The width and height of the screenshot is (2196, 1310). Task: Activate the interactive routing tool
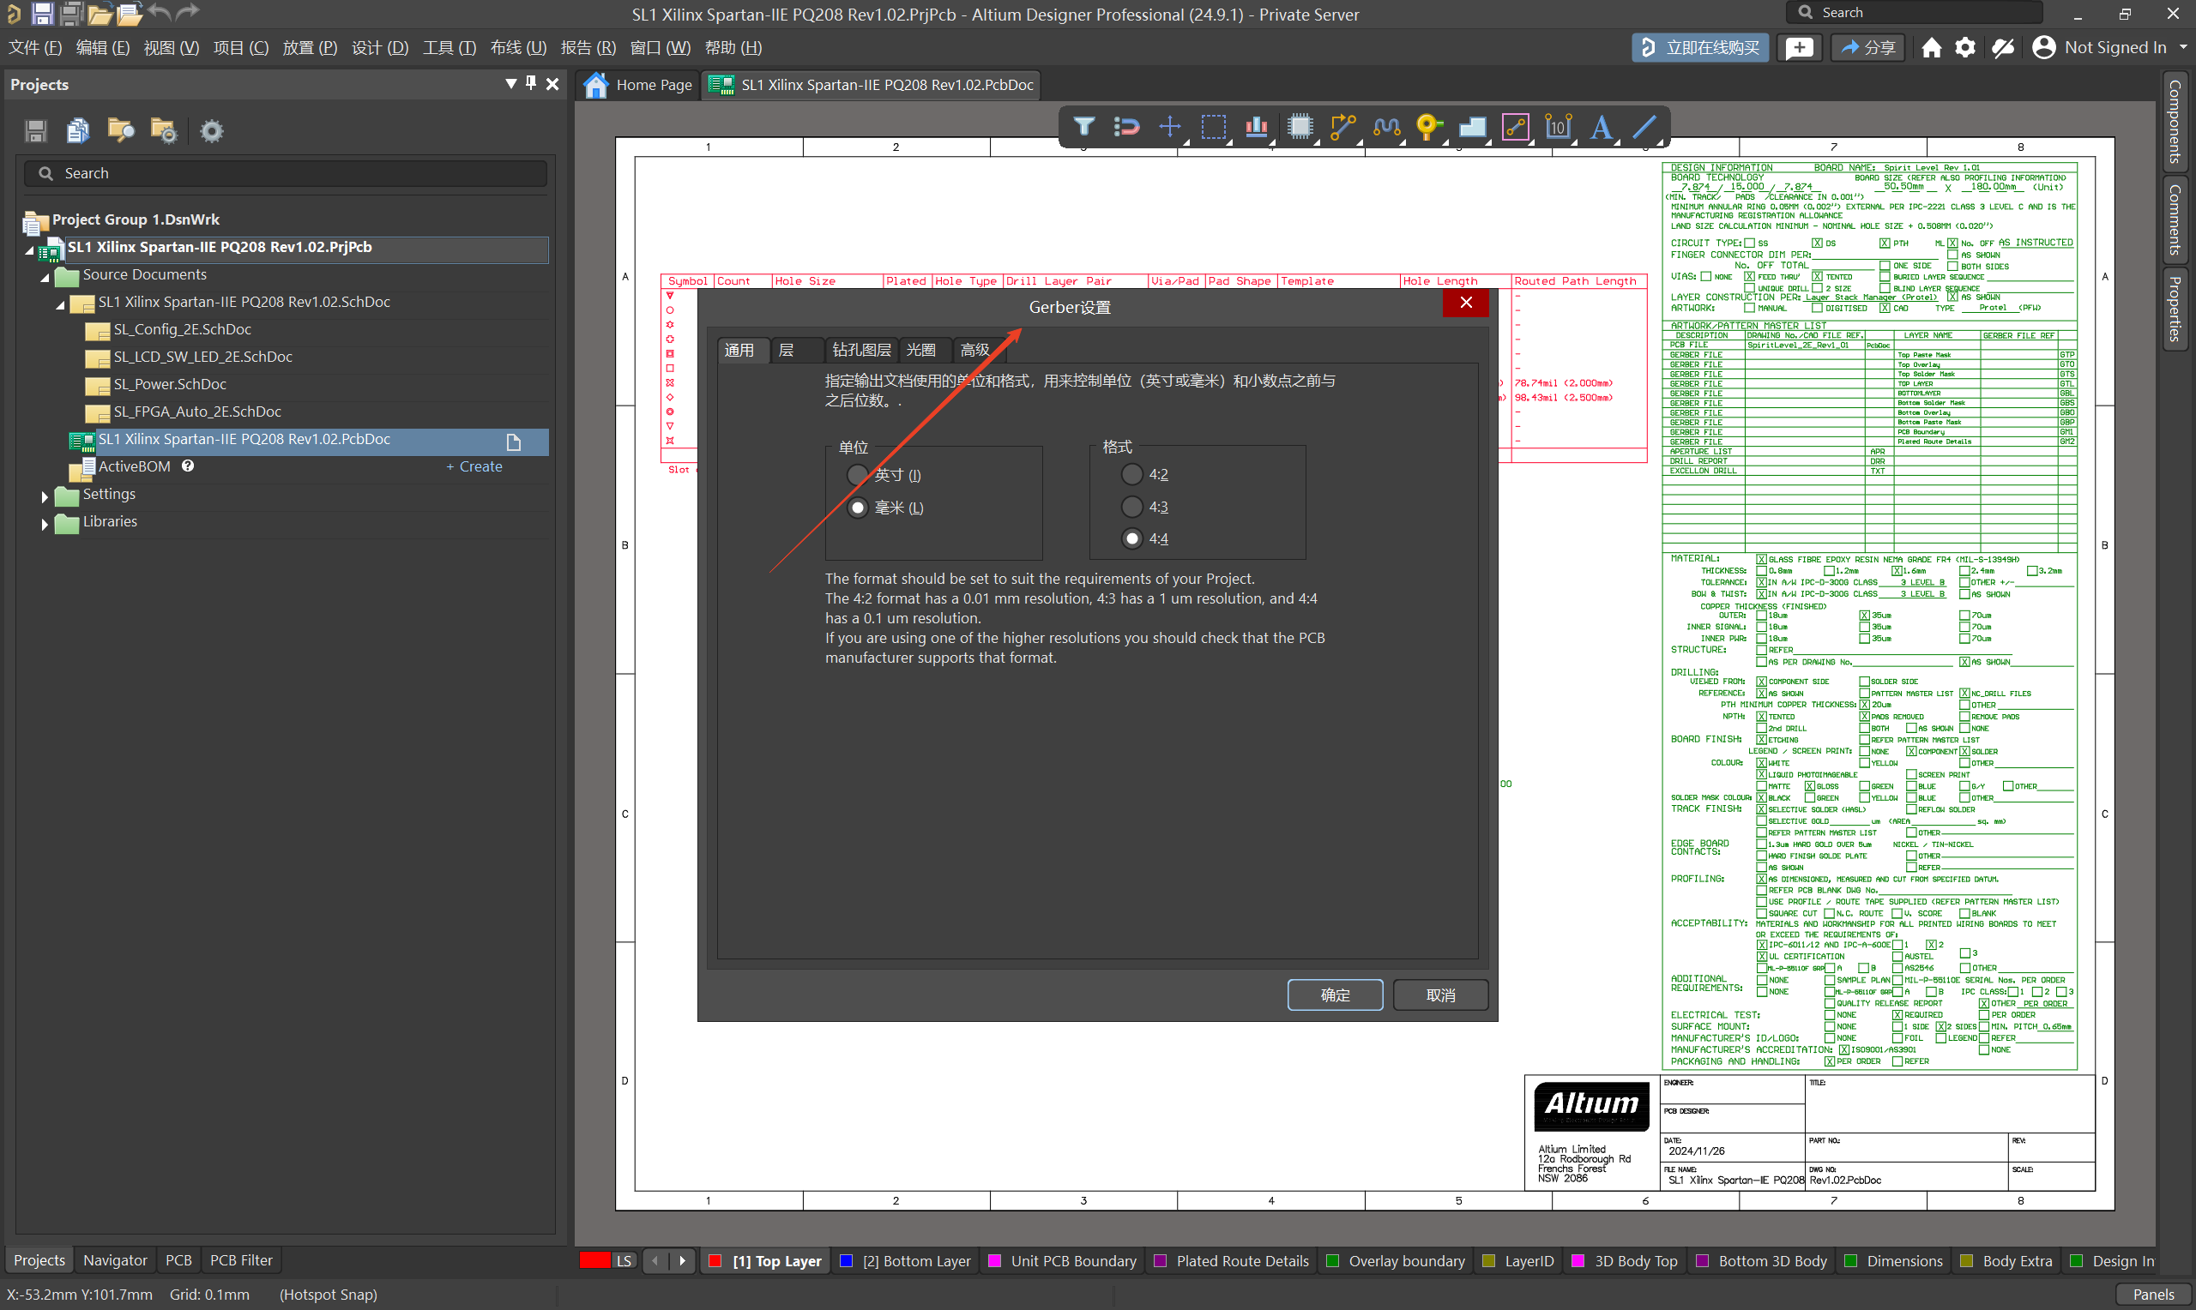pyautogui.click(x=1343, y=127)
